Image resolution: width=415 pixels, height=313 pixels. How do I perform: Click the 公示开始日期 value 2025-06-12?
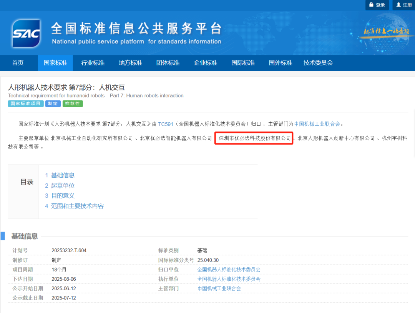pos(64,289)
